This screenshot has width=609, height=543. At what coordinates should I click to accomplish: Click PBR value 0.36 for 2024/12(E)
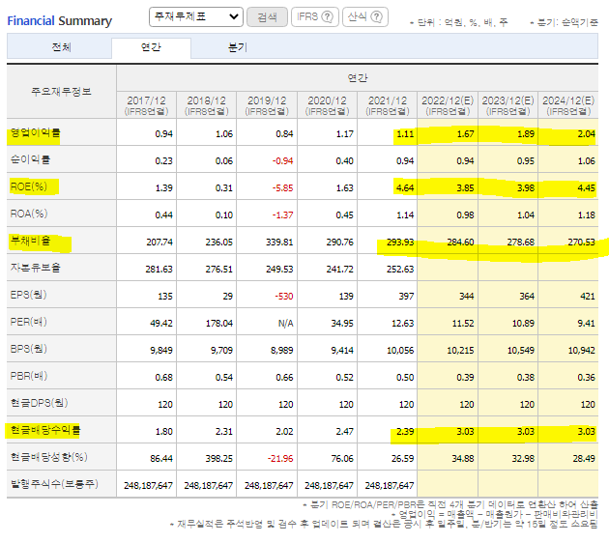(586, 377)
